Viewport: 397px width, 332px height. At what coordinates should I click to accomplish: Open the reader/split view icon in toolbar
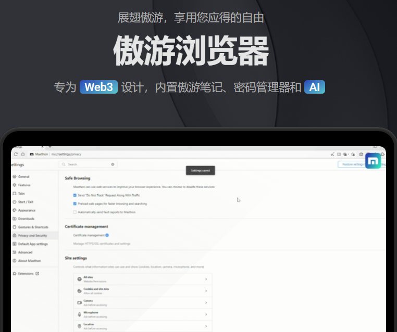tap(339, 154)
